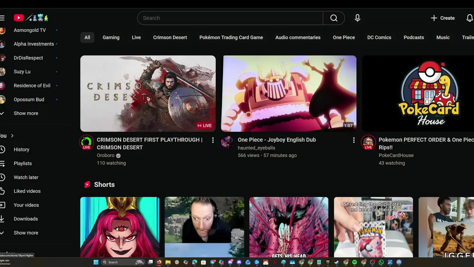
Task: Click the Windows taskbar search box
Action: (123, 262)
